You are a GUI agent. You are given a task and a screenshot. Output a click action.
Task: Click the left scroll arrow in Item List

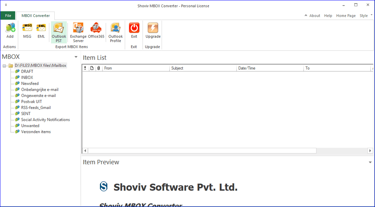[x=85, y=151]
